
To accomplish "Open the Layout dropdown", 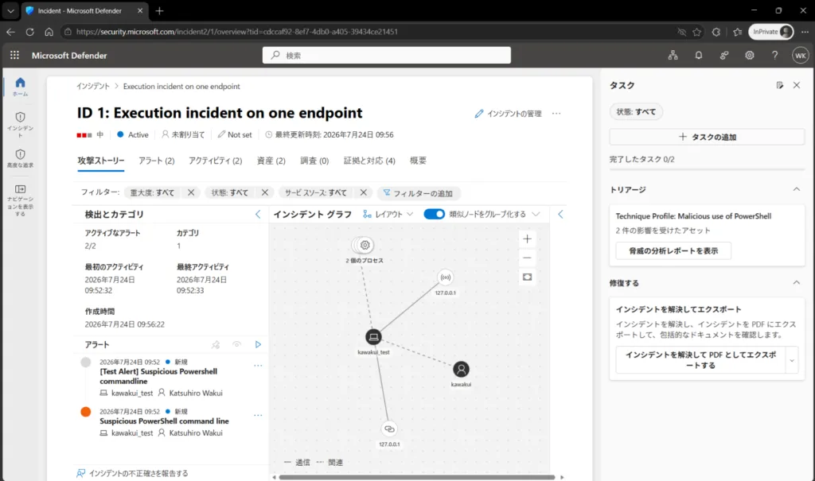I will [x=388, y=214].
